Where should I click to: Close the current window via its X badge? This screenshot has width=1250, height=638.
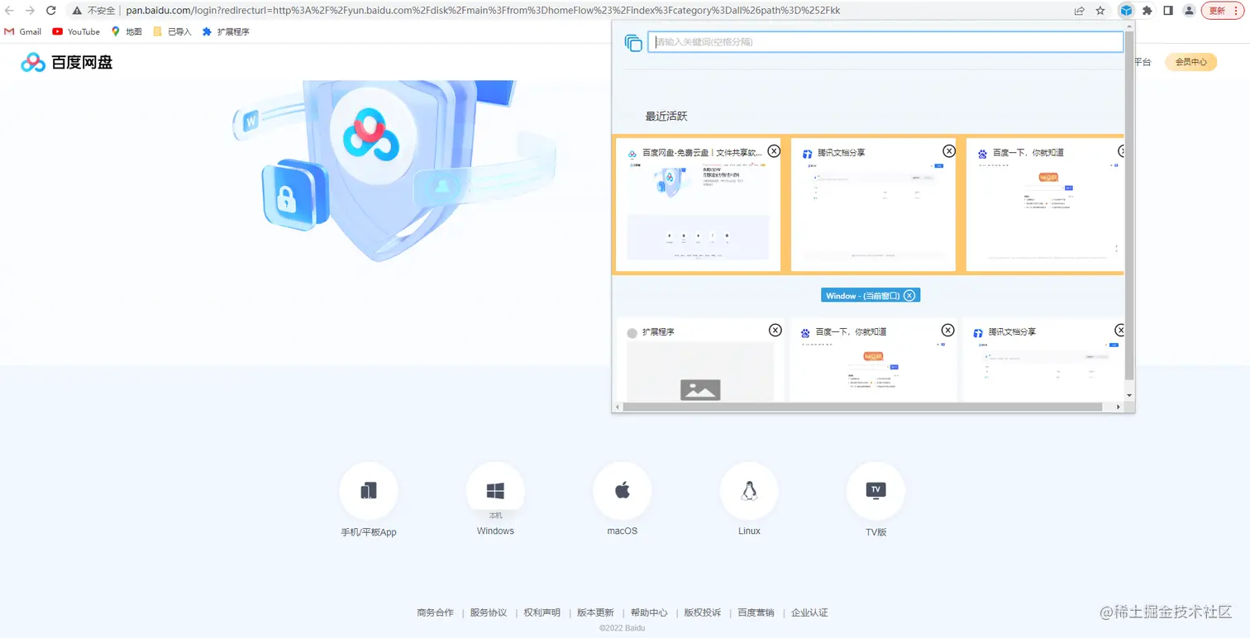click(909, 295)
